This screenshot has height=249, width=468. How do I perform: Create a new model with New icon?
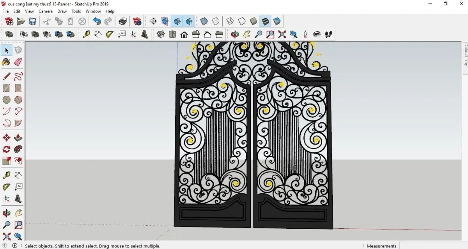pos(9,21)
